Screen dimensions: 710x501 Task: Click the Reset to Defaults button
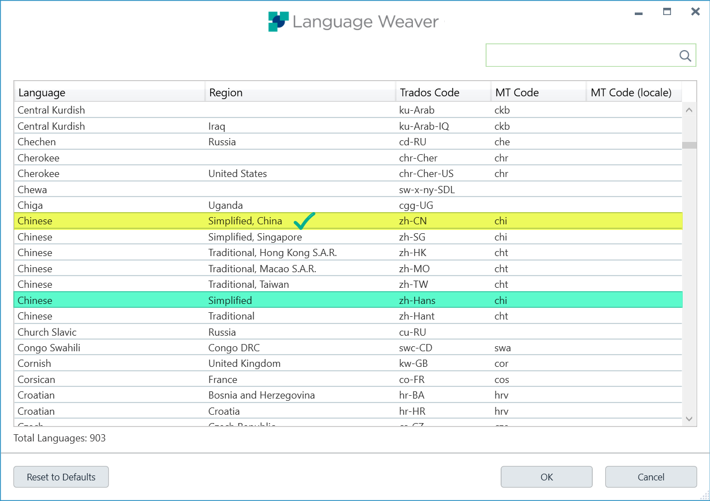point(61,477)
